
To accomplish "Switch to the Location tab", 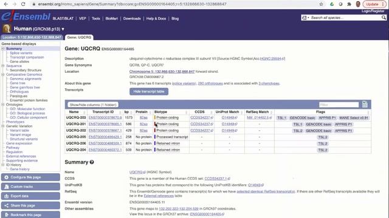I will point(32,38).
